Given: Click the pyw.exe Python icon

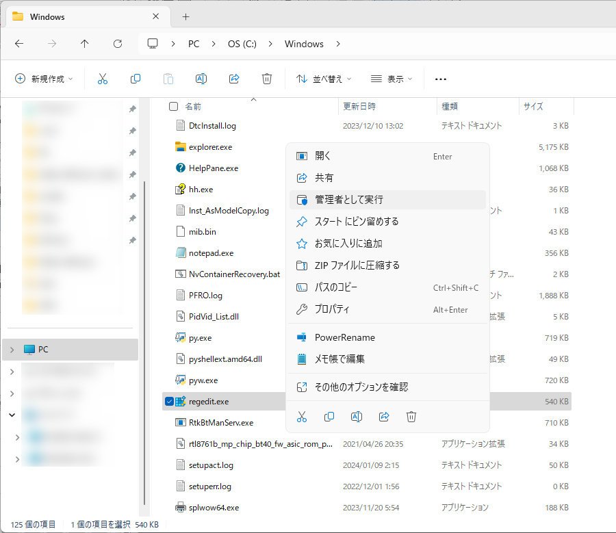Looking at the screenshot, I should click(180, 380).
